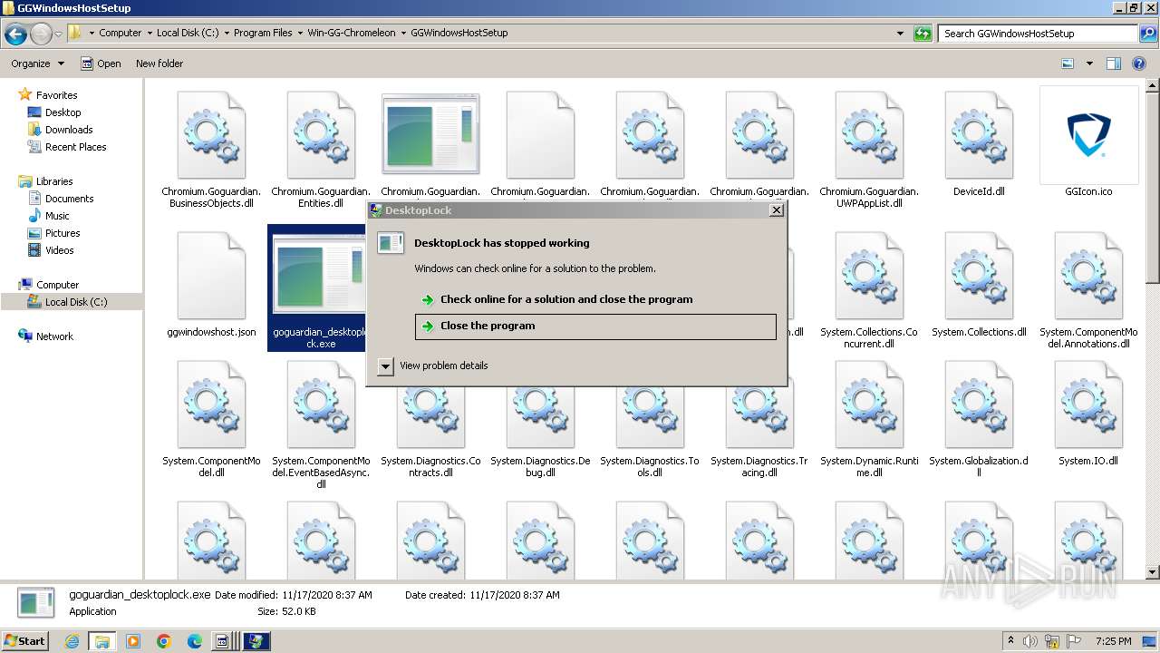Image resolution: width=1160 pixels, height=653 pixels.
Task: Select the System.IO.dll file
Action: tap(1088, 404)
